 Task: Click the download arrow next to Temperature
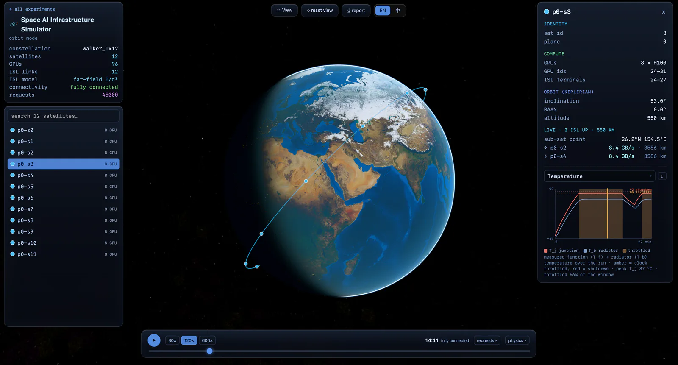pos(662,176)
